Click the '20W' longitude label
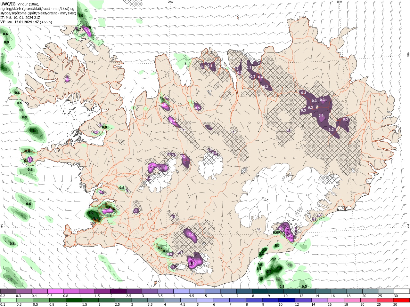The width and height of the screenshot is (410, 307). [171, 2]
